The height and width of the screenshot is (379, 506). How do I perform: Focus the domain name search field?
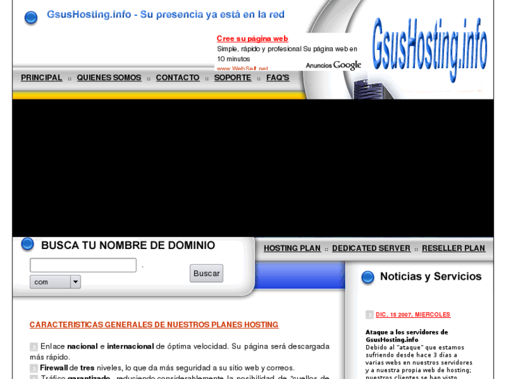(x=83, y=265)
